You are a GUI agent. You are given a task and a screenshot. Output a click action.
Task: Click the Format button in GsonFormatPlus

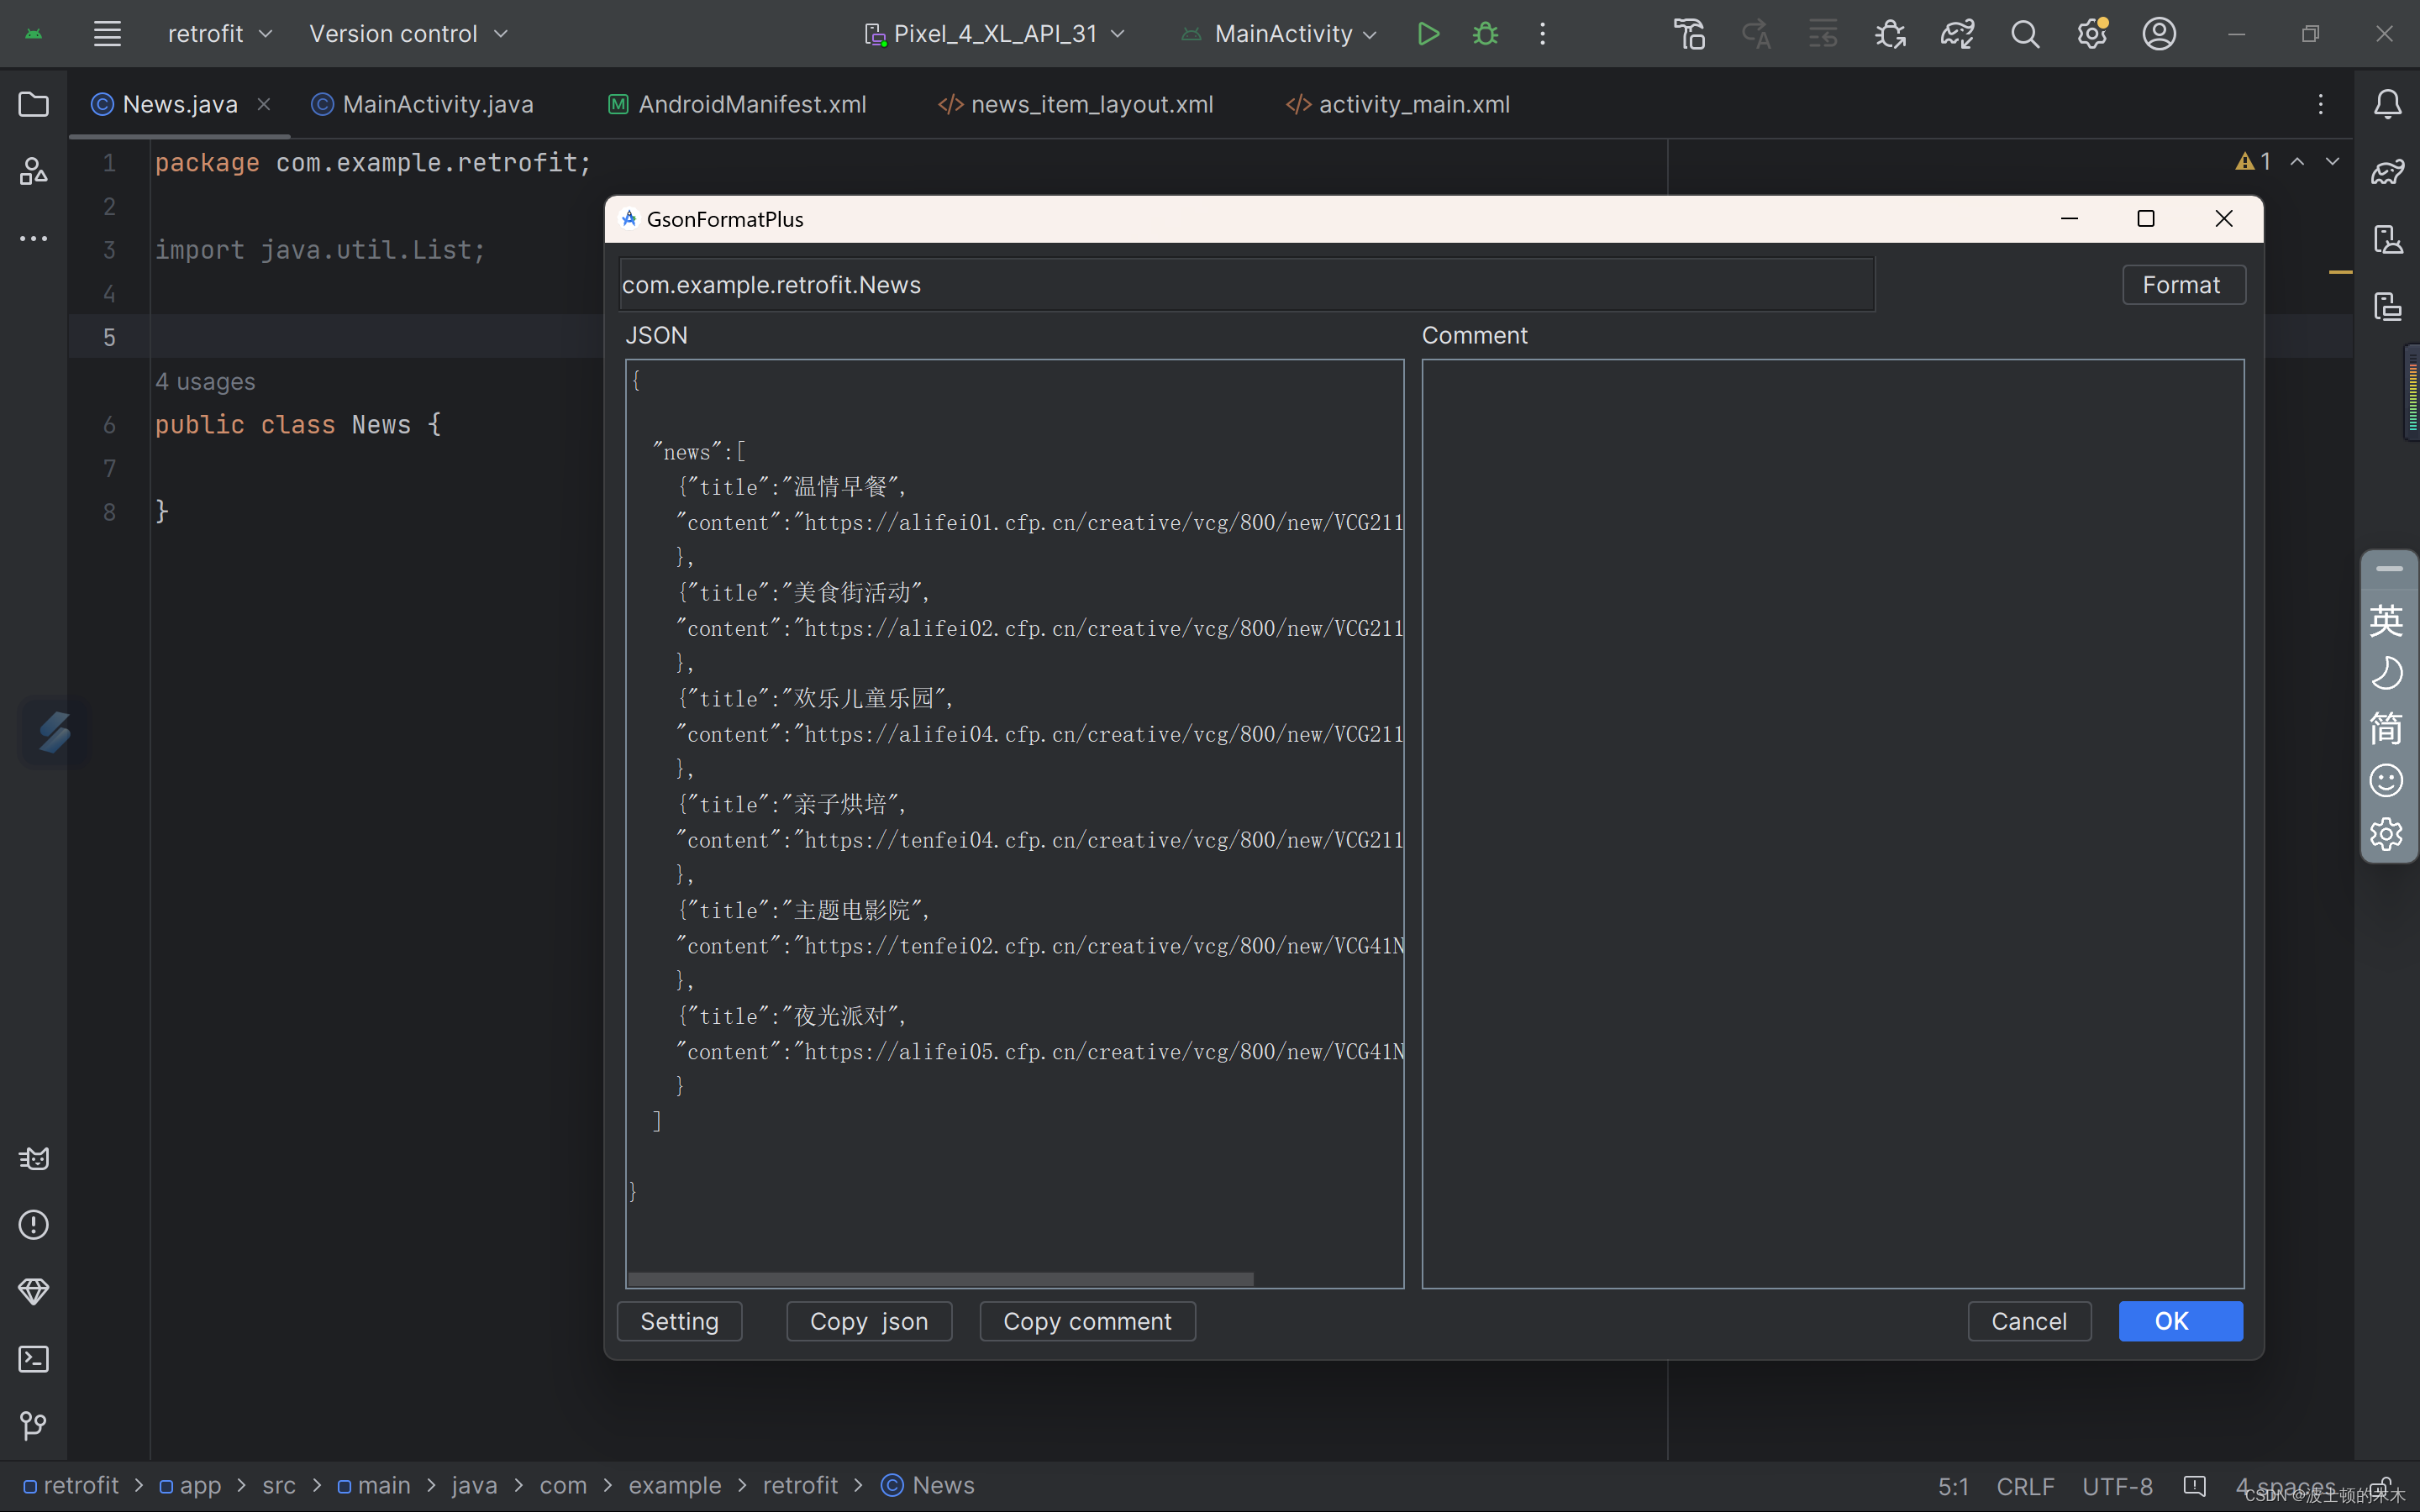[x=2183, y=285]
